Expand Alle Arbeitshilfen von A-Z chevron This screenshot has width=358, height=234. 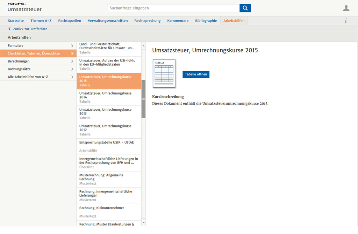[x=72, y=77]
